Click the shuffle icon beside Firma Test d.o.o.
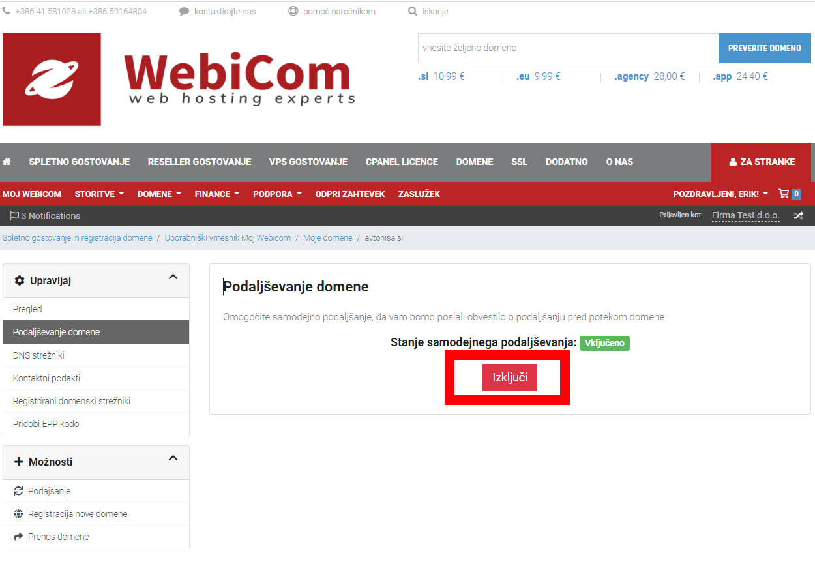 click(x=799, y=216)
